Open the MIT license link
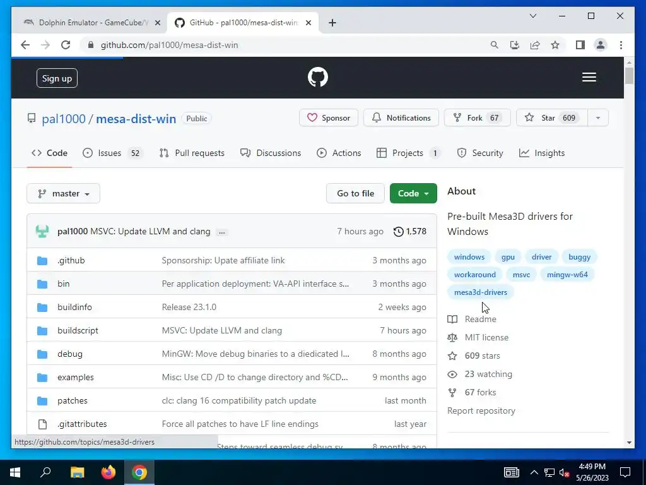Screen dimensions: 646x485 coord(478,337)
